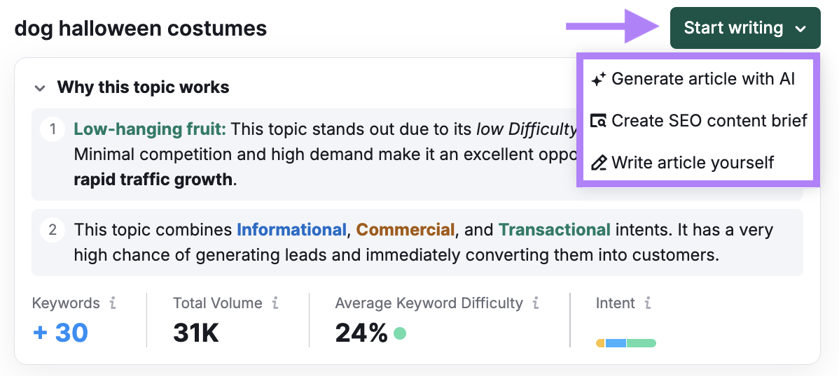Click the yellow segment of the intent bar
The width and height of the screenshot is (839, 376).
pos(600,343)
